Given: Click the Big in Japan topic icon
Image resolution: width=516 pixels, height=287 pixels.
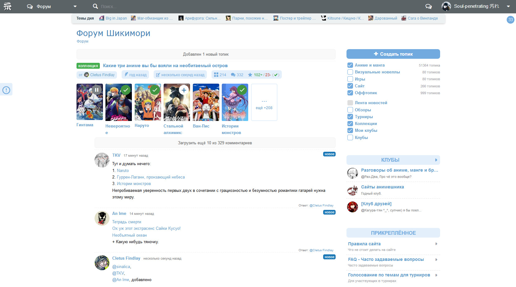Looking at the screenshot, I should 102,18.
